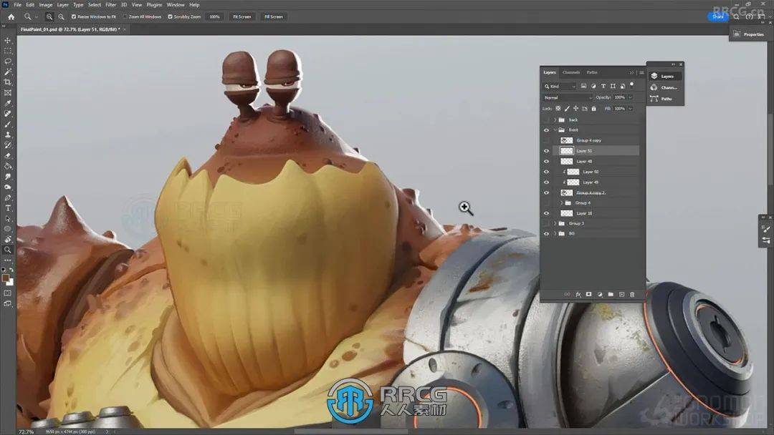Click the Add layer mask icon
774x435 pixels.
point(588,294)
